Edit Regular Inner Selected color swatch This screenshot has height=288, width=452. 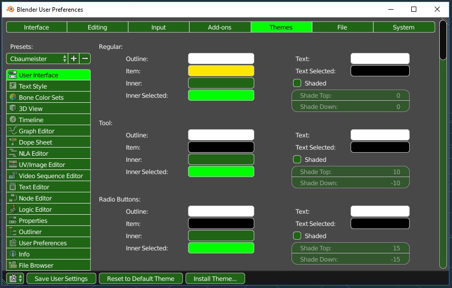tap(221, 95)
